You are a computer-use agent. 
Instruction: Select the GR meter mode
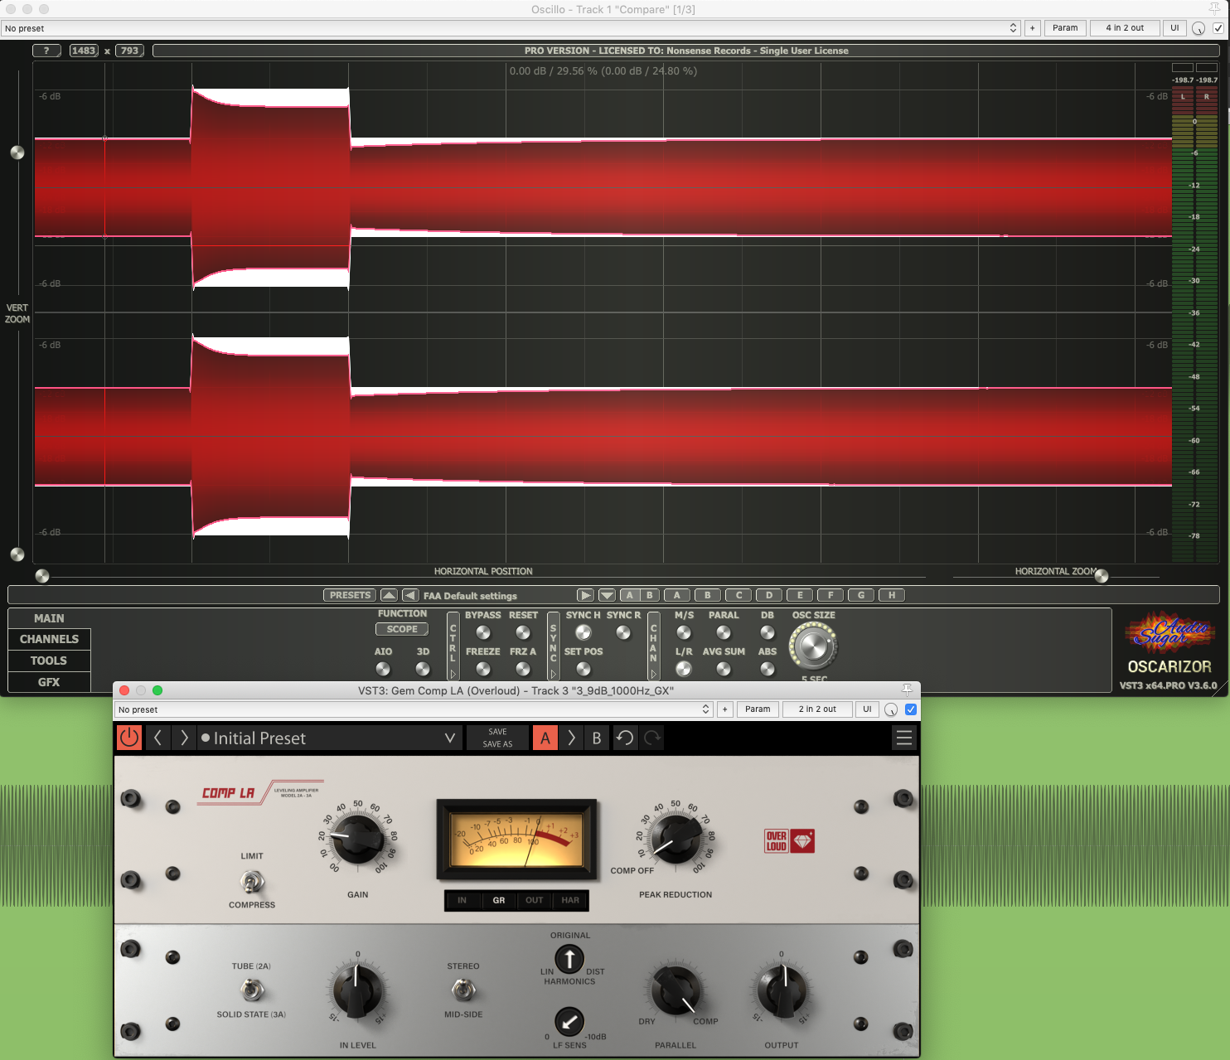pyautogui.click(x=499, y=900)
